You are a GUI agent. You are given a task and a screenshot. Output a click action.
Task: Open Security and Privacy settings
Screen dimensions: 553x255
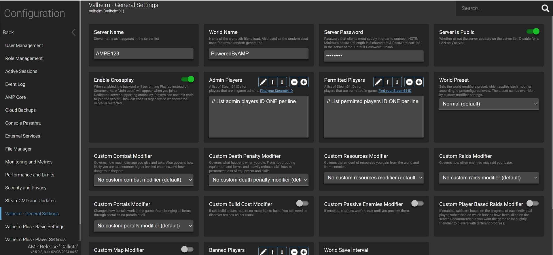pos(26,188)
